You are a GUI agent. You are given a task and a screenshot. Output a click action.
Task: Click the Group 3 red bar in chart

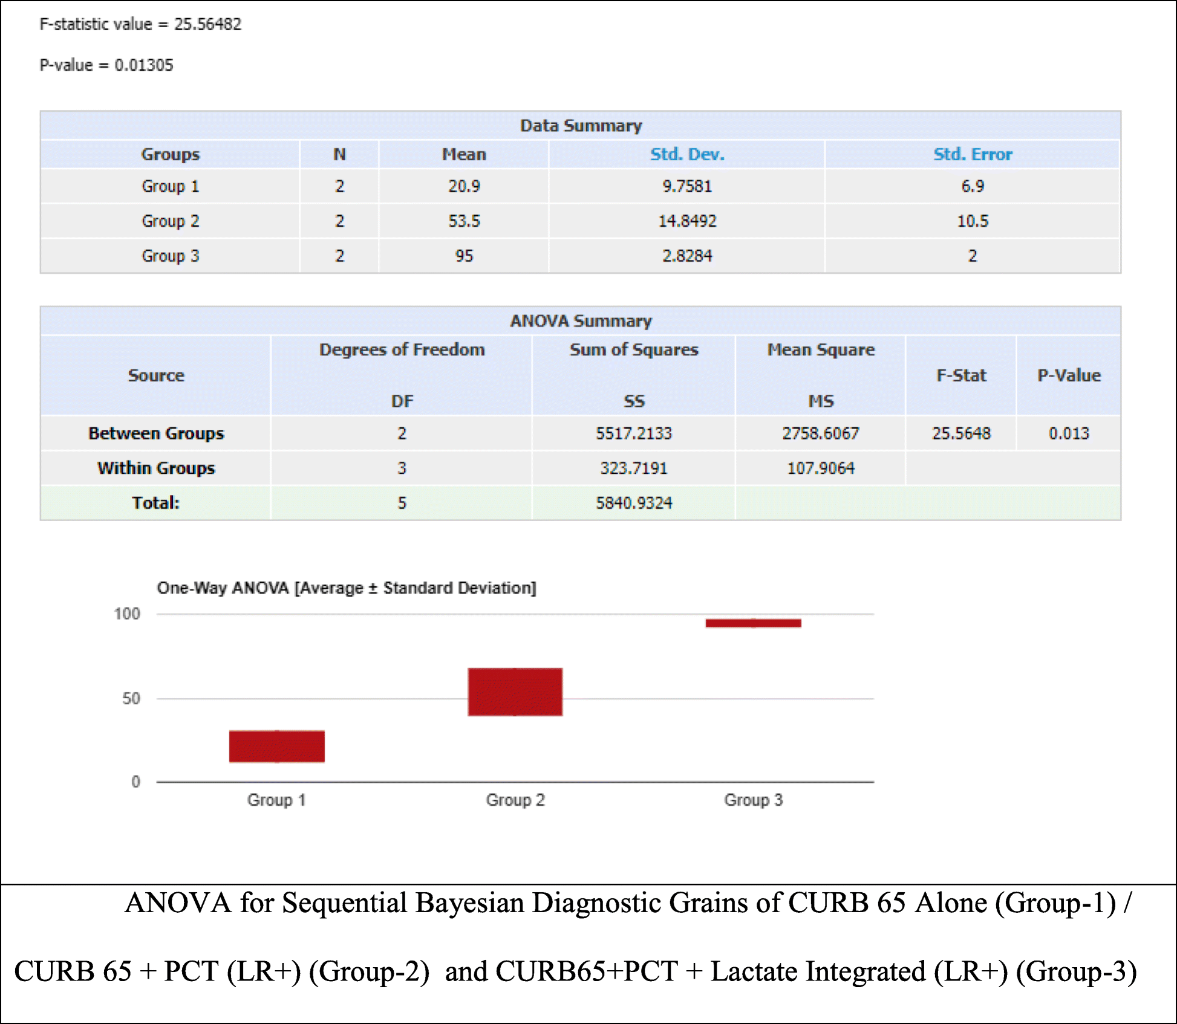point(754,623)
